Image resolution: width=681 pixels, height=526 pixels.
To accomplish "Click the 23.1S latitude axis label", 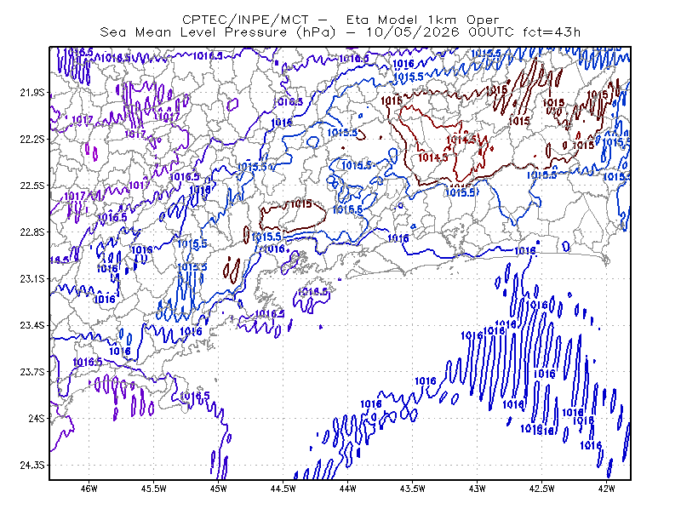I will coord(32,278).
